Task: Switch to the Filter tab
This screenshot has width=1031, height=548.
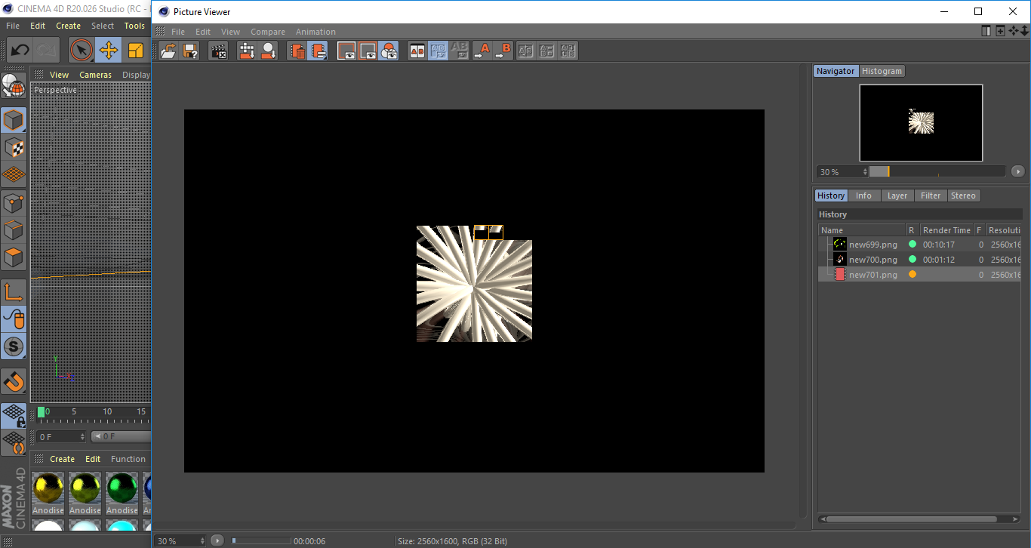Action: coord(931,195)
